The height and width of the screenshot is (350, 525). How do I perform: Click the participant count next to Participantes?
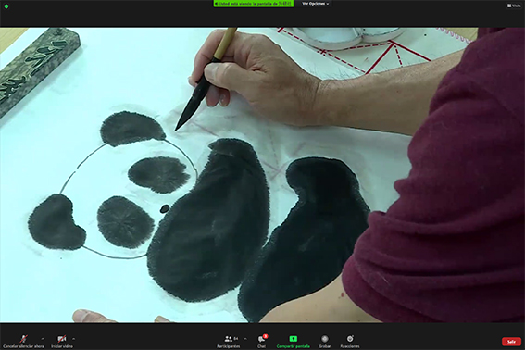[x=236, y=339]
